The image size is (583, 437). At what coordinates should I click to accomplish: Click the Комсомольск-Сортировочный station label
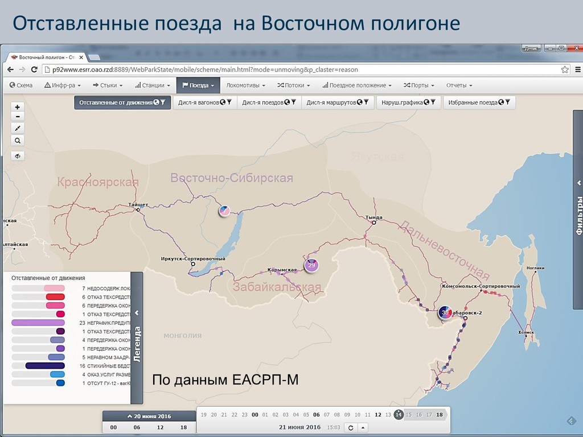481,286
